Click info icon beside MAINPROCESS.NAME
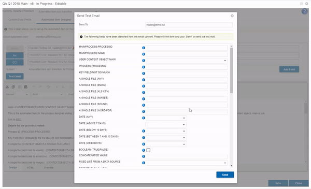311x189 pixels. click(144, 54)
